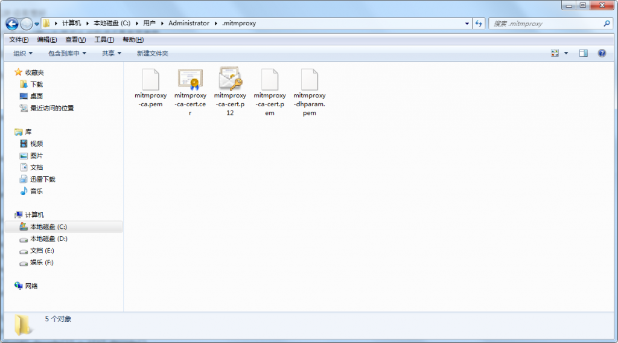Viewport: 618px width, 343px height.
Task: Open Help with the question mark icon
Action: pos(602,53)
